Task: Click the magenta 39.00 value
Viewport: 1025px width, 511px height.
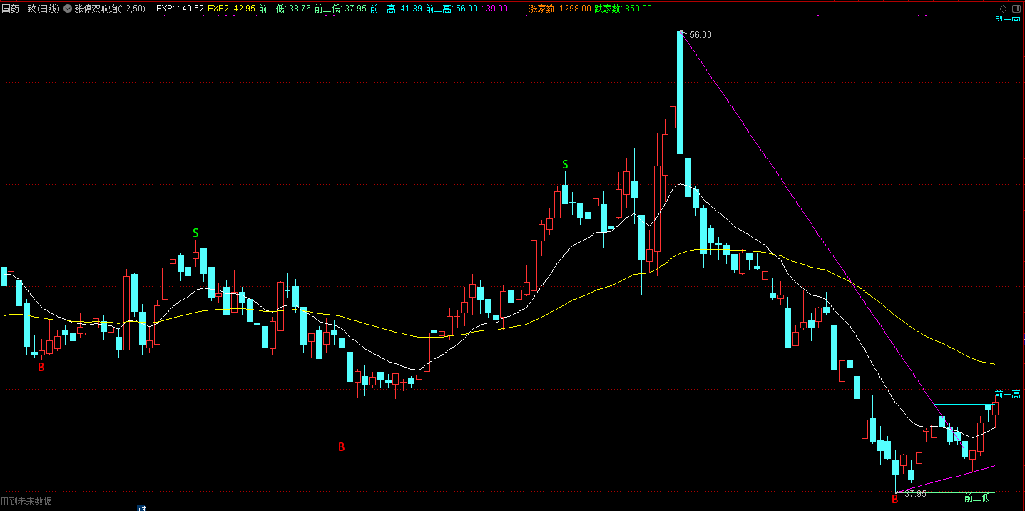Action: [497, 9]
